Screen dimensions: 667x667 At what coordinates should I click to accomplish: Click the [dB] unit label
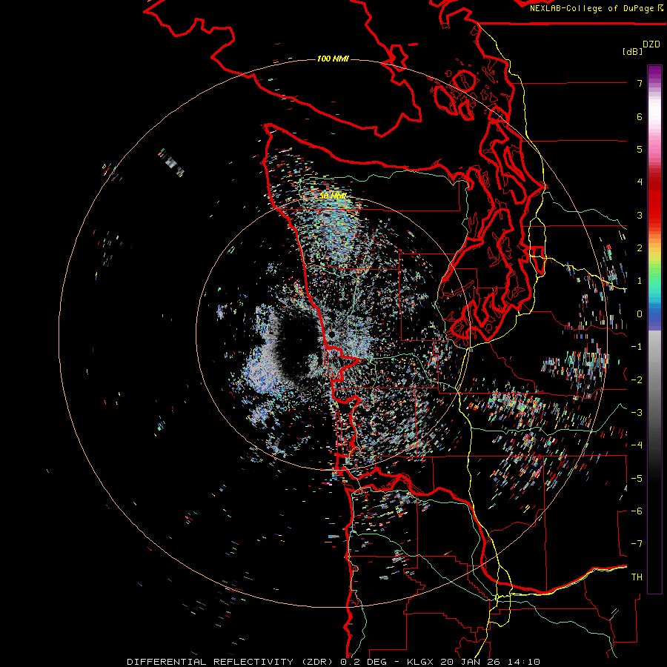632,51
